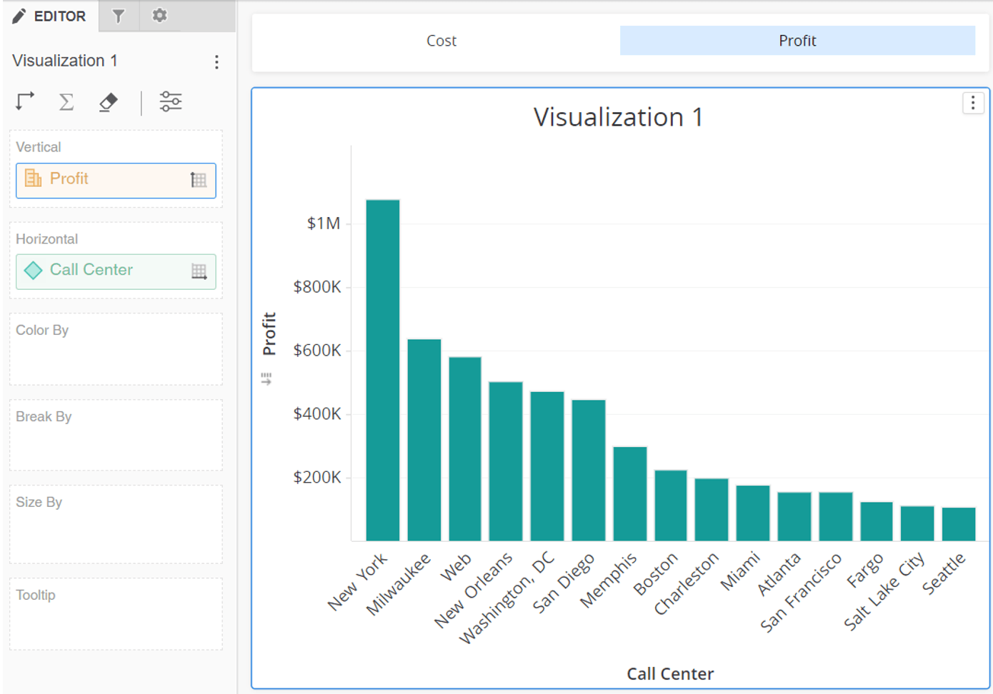This screenshot has width=993, height=694.
Task: Open the filter funnel tab
Action: [x=119, y=16]
